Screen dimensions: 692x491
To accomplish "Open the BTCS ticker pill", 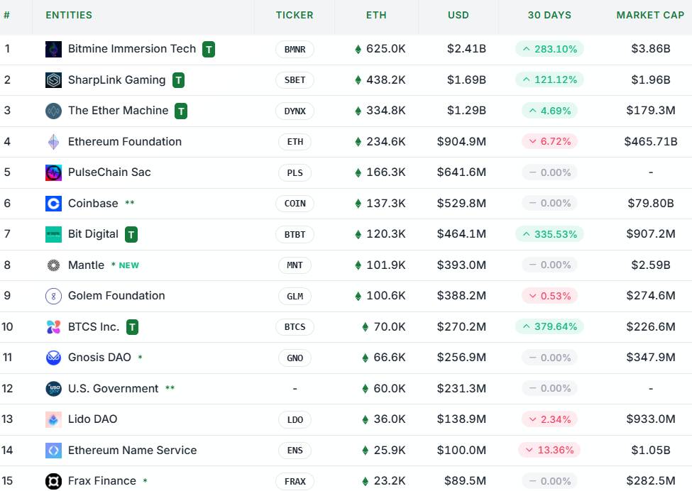I will (x=295, y=327).
